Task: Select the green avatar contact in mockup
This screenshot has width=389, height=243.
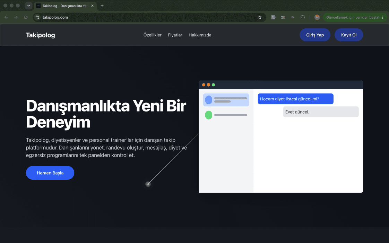Action: pyautogui.click(x=226, y=115)
